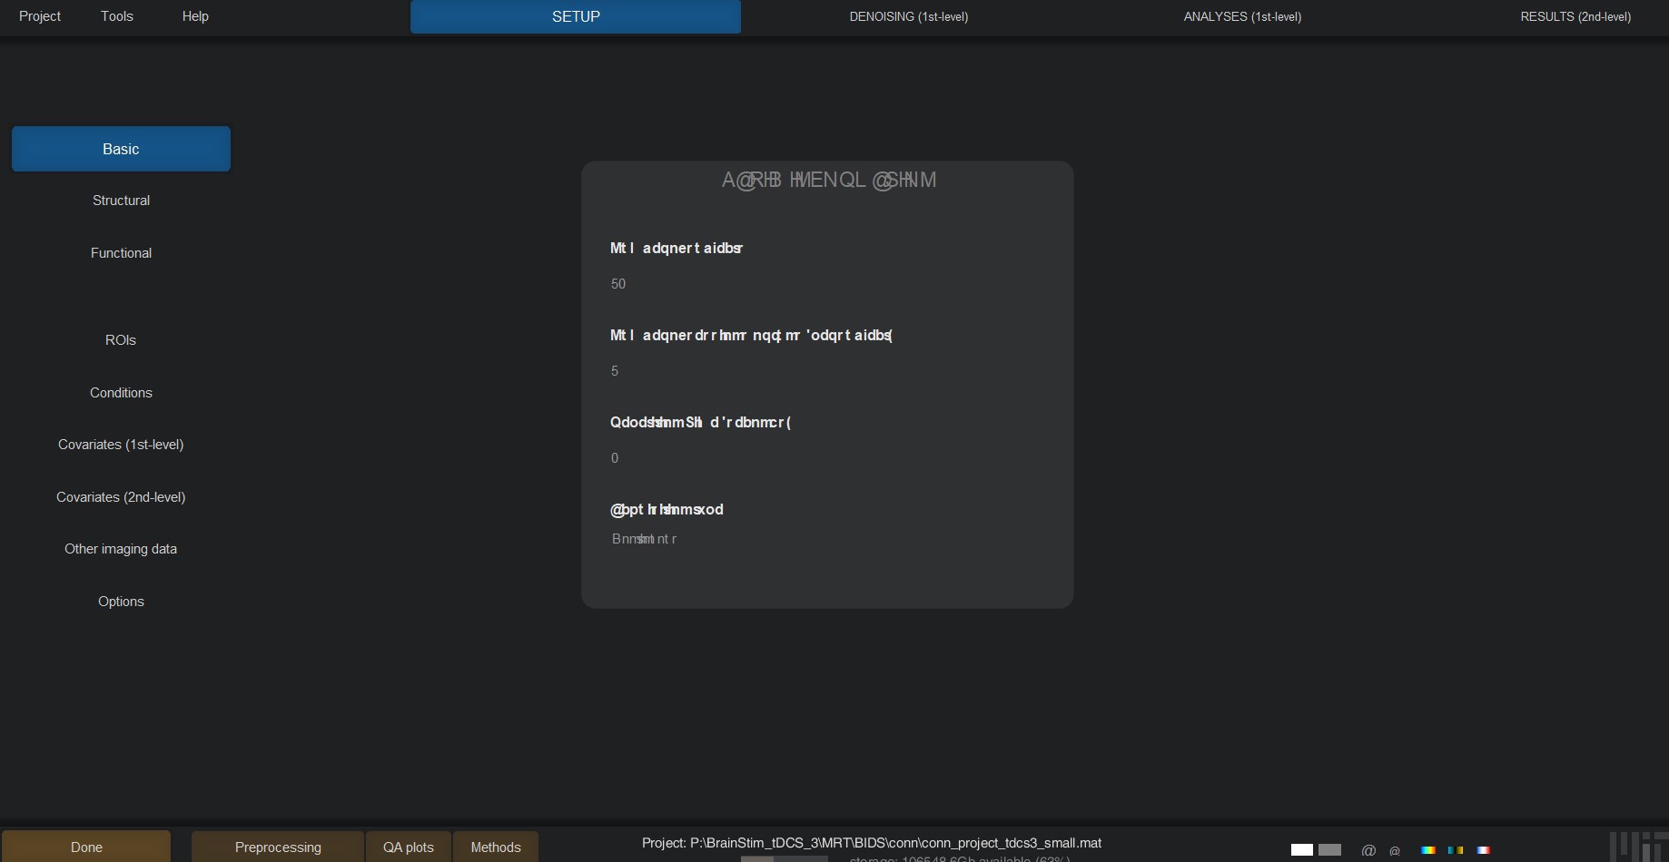This screenshot has height=862, width=1669.
Task: Click the logo icon in bottom-right corner
Action: [1637, 847]
